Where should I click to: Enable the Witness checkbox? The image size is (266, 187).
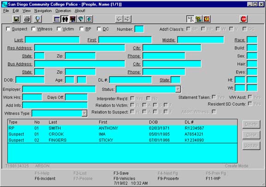click(x=33, y=29)
